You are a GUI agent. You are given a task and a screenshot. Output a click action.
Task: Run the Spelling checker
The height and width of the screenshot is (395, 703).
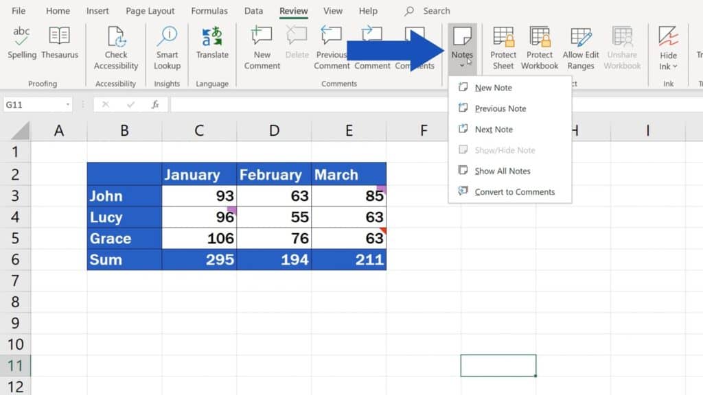21,45
